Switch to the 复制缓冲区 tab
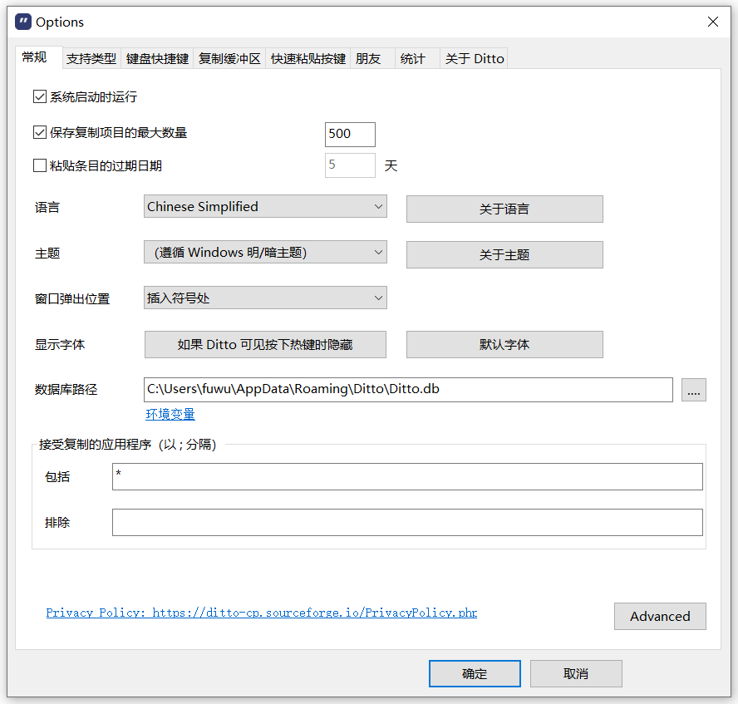This screenshot has height=704, width=738. pyautogui.click(x=229, y=59)
